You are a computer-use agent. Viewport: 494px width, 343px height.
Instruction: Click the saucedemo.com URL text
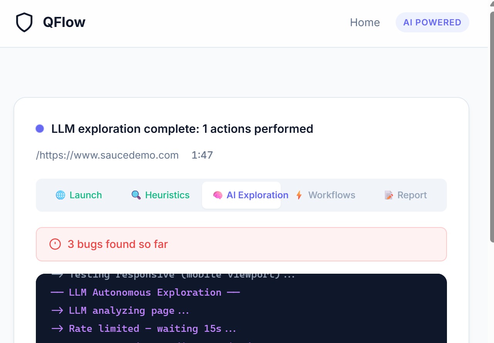pos(107,155)
